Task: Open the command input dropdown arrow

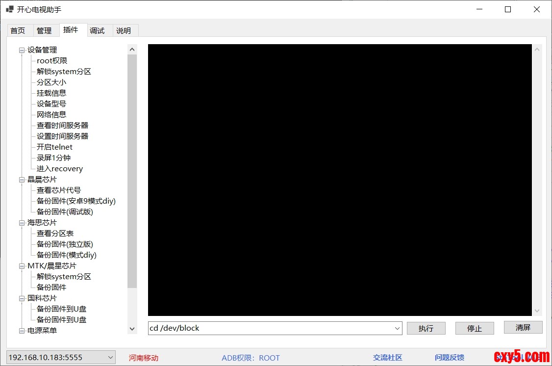Action: [397, 328]
